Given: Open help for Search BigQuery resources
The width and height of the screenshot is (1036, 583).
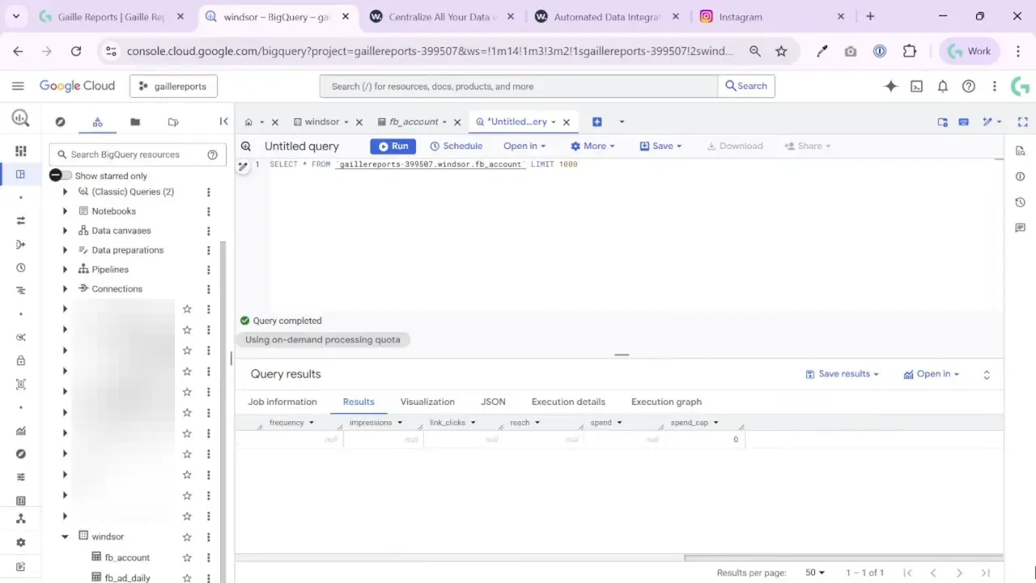Looking at the screenshot, I should click(x=212, y=155).
